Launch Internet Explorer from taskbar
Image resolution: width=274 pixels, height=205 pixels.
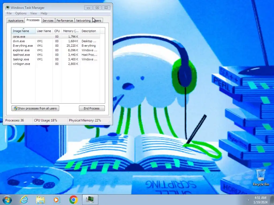(24, 200)
